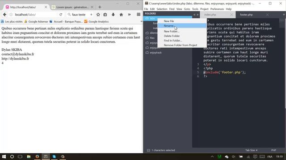This screenshot has width=286, height=160.
Task: Bookmark this page with the star icon
Action: coord(98,15)
